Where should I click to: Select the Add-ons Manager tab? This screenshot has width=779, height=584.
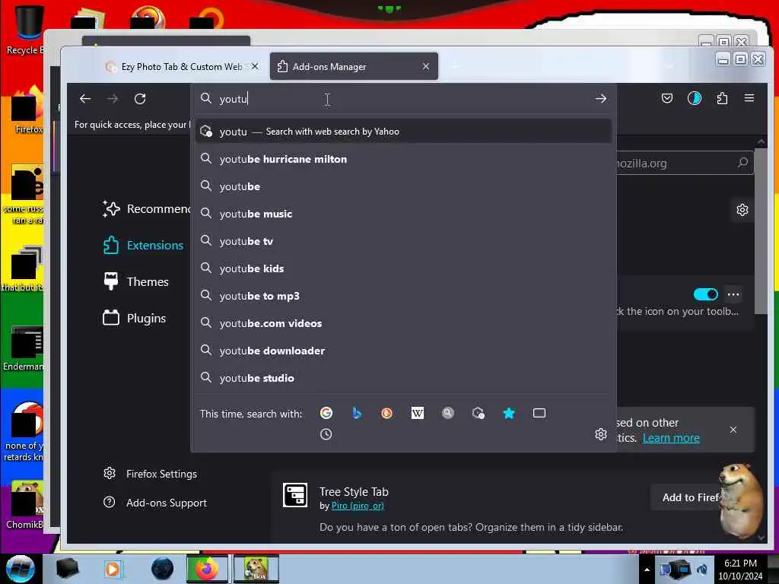353,66
